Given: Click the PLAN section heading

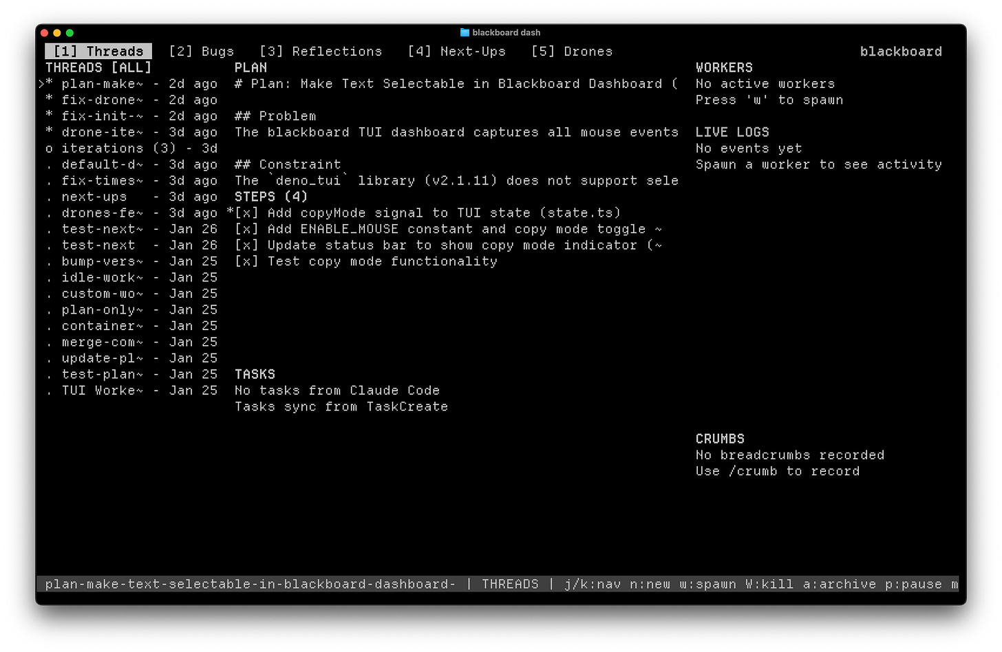Looking at the screenshot, I should 250,68.
